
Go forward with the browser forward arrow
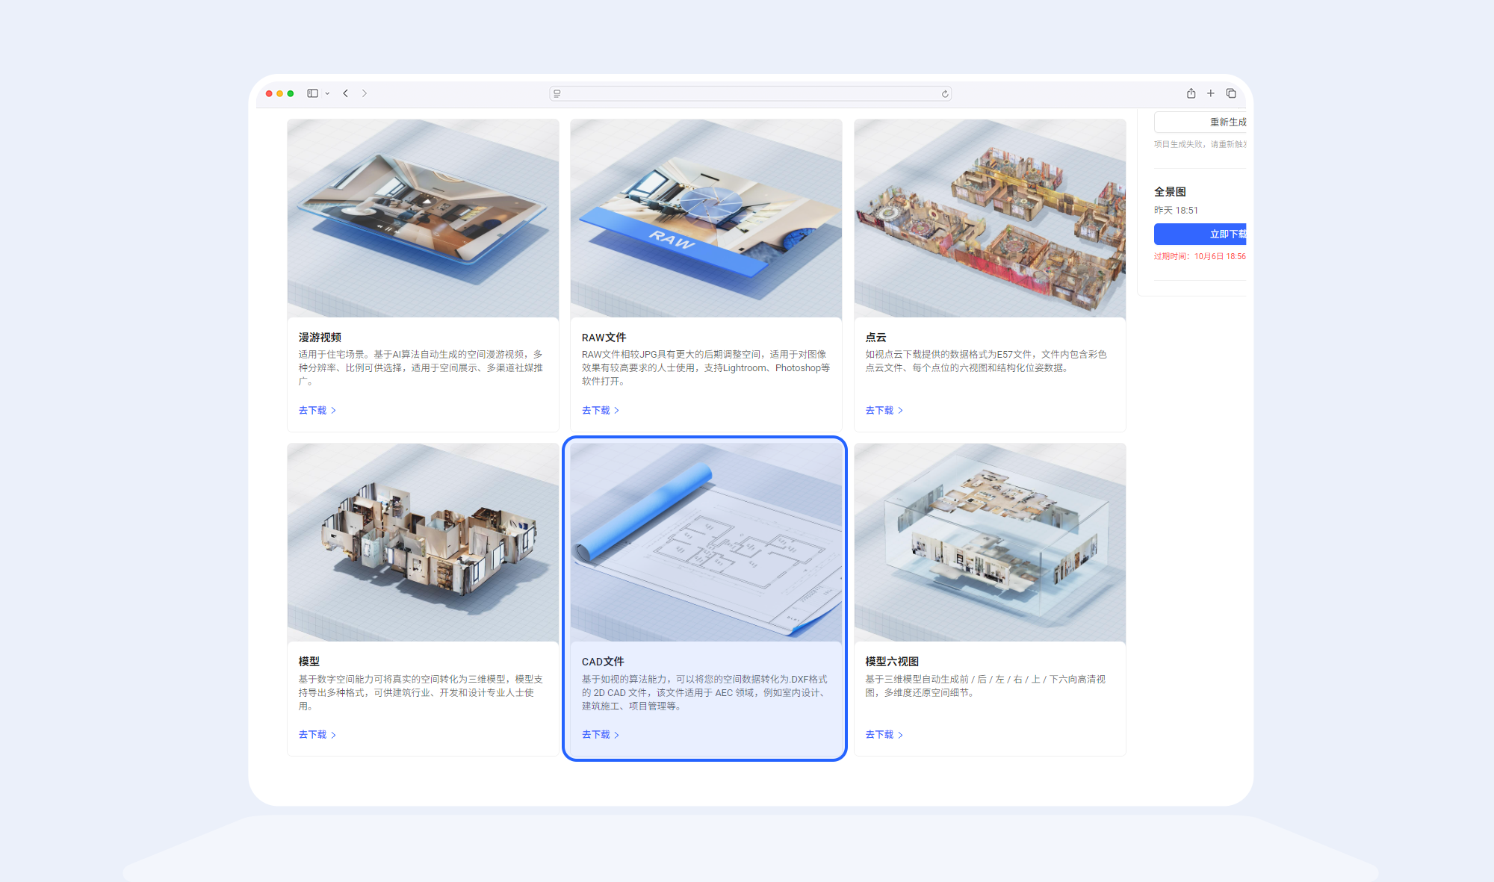pos(365,93)
